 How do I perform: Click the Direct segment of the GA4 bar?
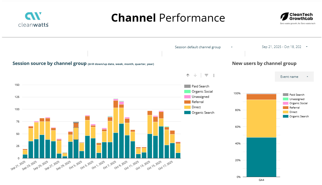click(261, 119)
